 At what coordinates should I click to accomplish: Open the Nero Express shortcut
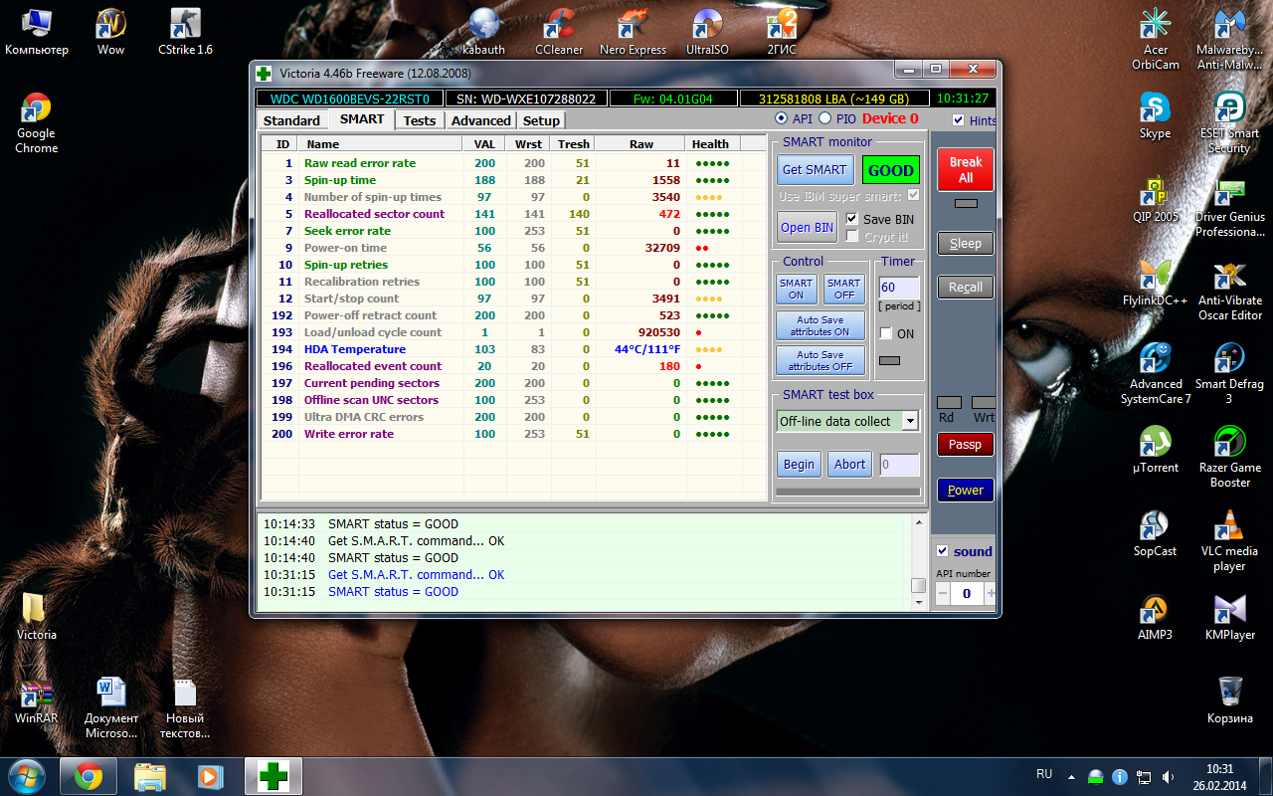633,32
